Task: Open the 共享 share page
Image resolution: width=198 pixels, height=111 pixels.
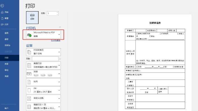Action: [7, 64]
